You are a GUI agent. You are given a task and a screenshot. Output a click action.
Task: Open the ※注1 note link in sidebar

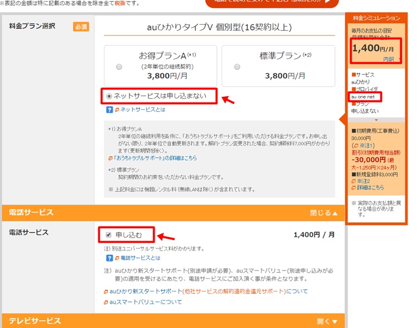pos(367,145)
